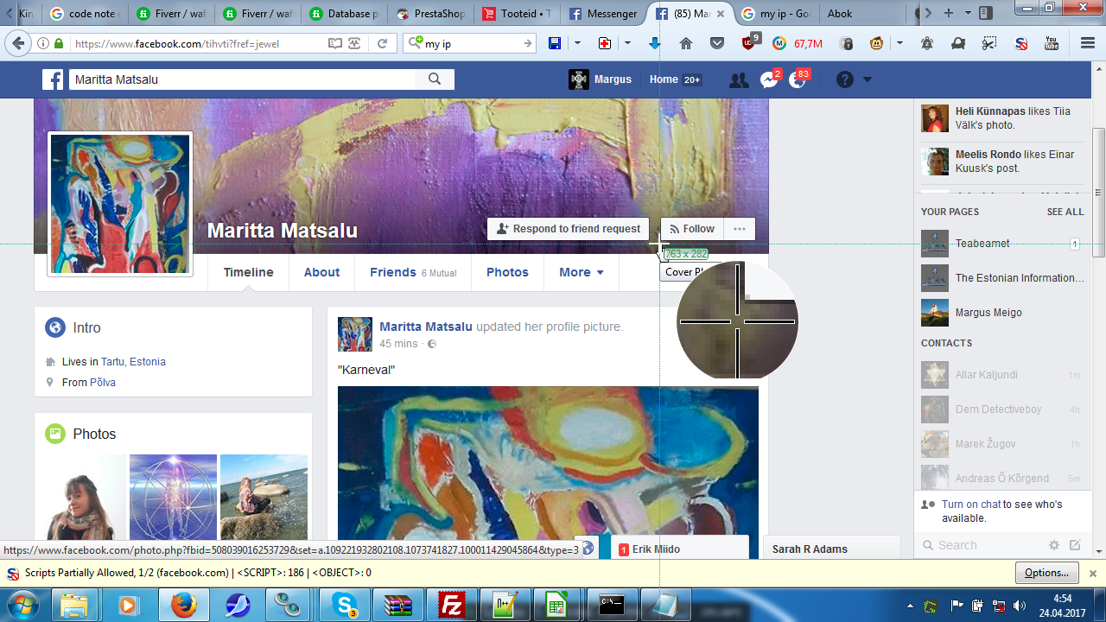
Task: Expand the More profile tab dropdown
Action: coord(582,272)
